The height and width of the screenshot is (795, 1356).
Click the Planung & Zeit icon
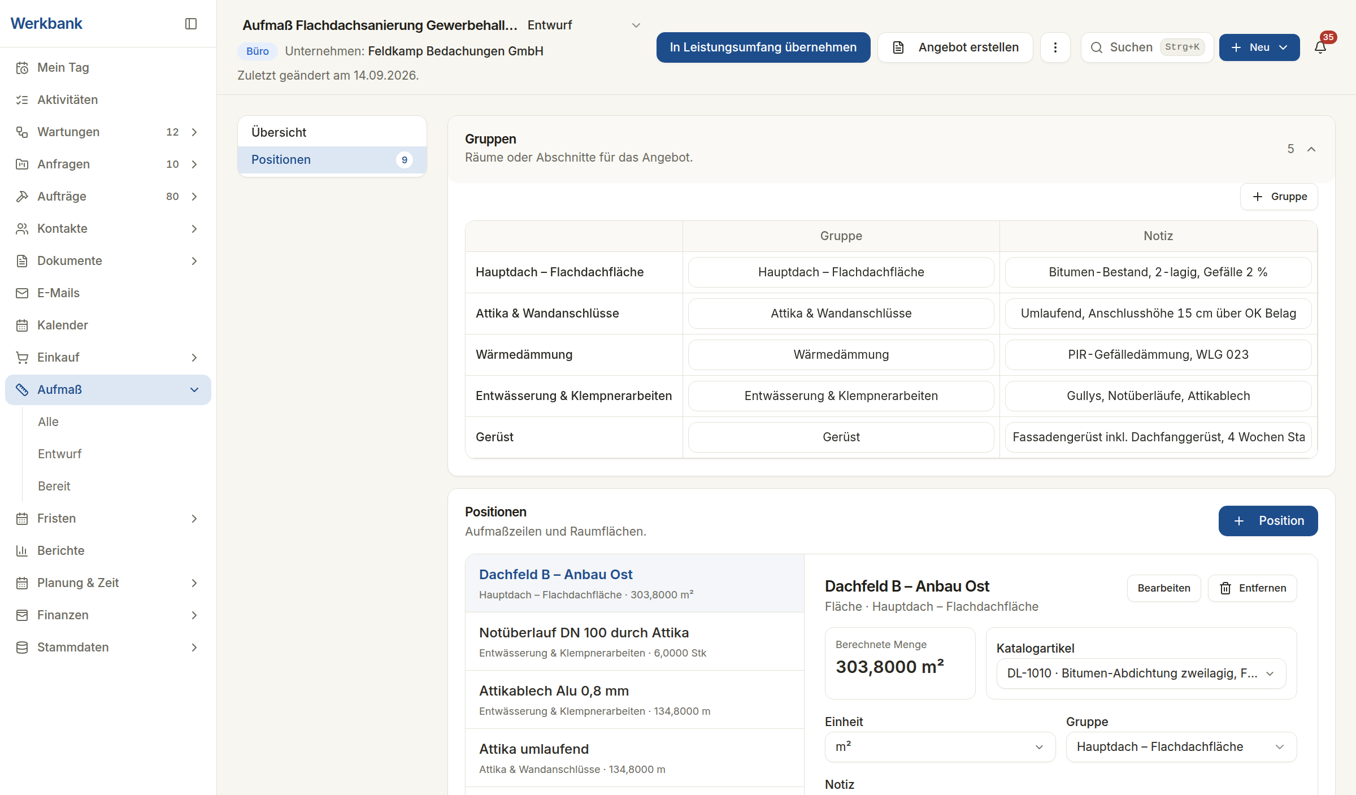tap(22, 583)
